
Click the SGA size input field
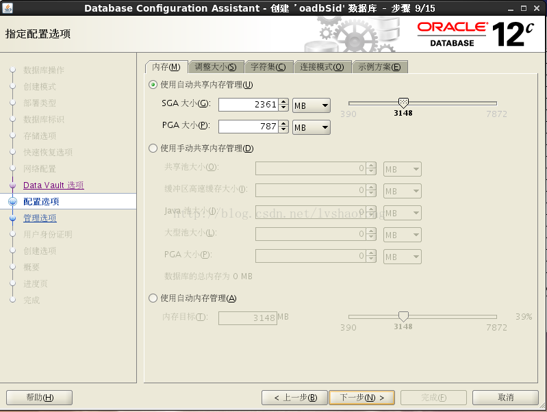click(249, 105)
